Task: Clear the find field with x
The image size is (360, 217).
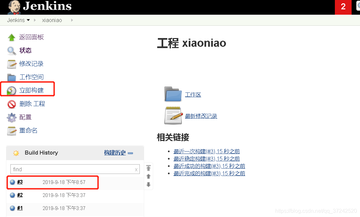Action: click(136, 170)
